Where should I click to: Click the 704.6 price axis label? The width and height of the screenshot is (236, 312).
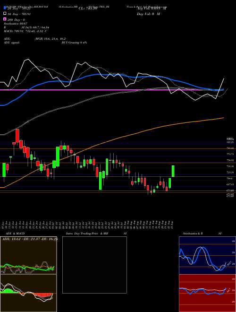(x=229, y=179)
